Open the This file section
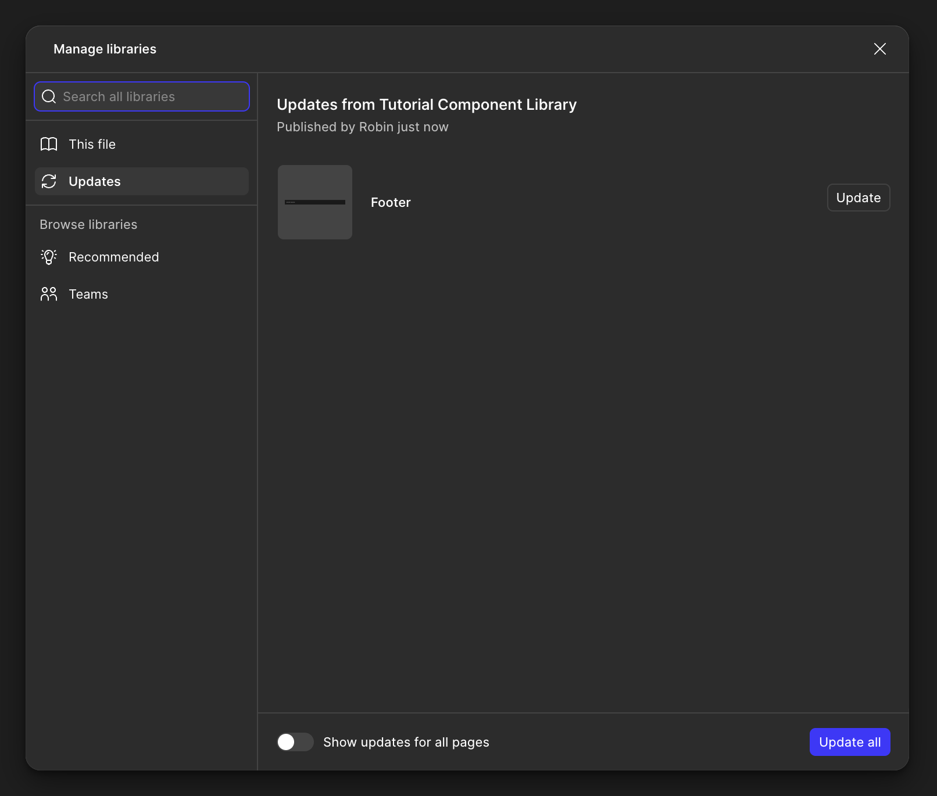This screenshot has height=796, width=937. [x=92, y=144]
